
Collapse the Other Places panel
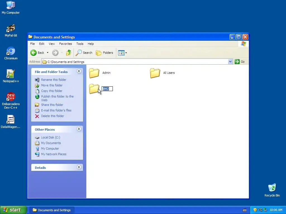coord(79,129)
